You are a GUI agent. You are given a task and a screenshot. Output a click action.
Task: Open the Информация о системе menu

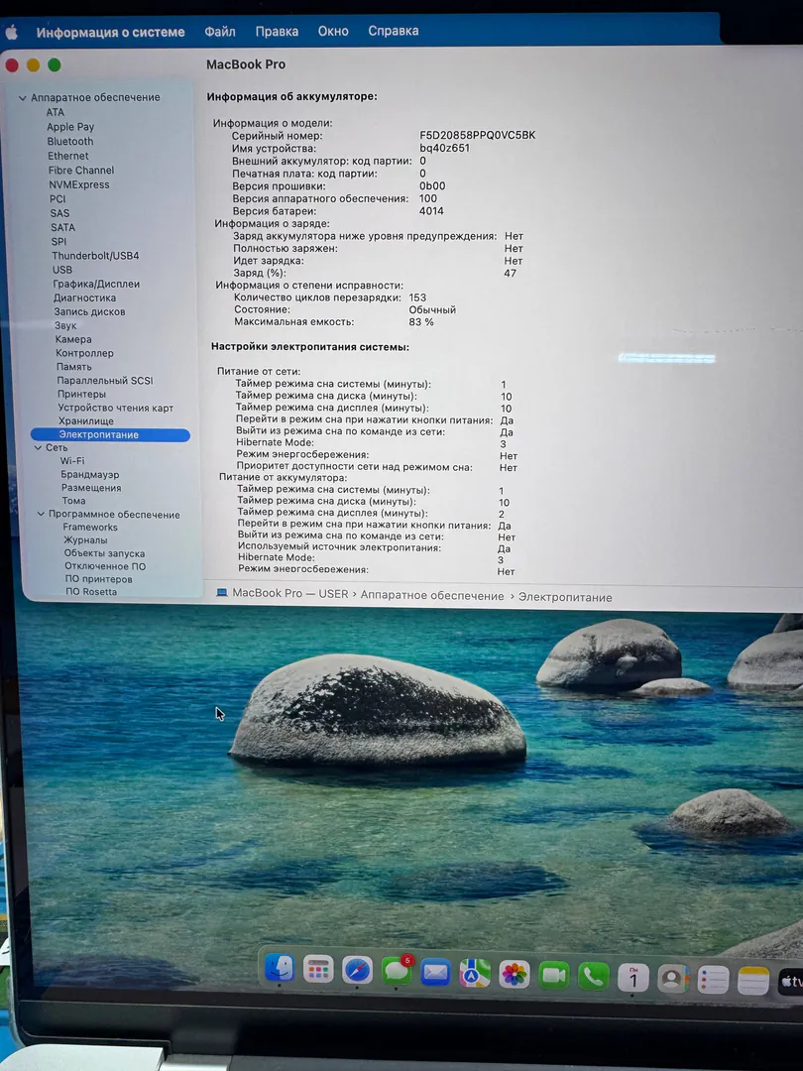point(111,32)
